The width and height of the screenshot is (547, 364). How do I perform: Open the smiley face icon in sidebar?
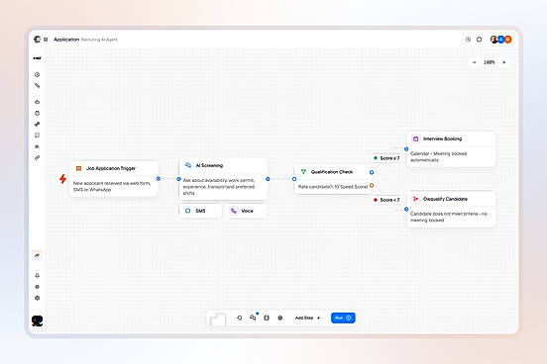pos(37,113)
